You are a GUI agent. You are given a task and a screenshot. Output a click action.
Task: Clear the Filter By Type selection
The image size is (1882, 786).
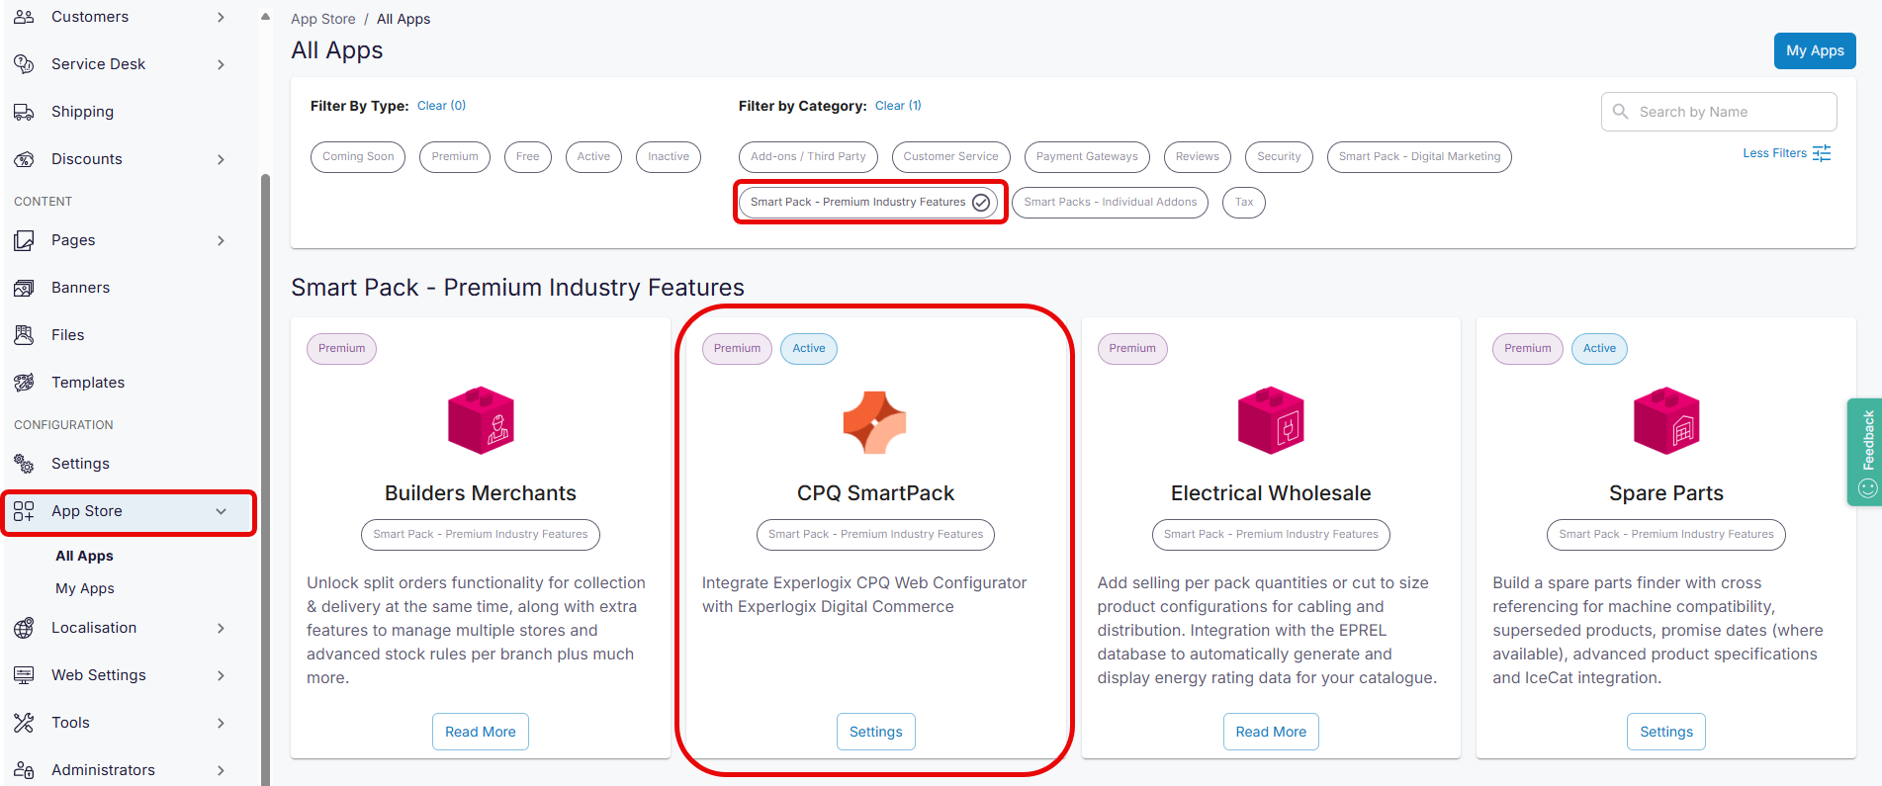[x=441, y=106]
